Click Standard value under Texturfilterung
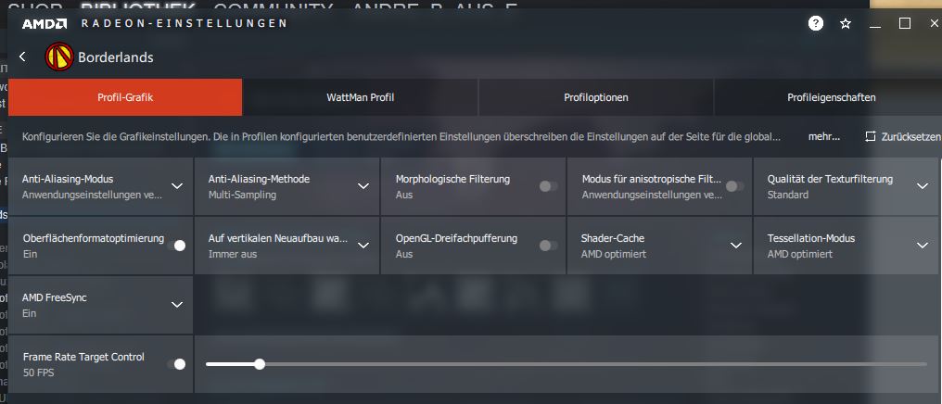The width and height of the screenshot is (942, 404). coord(787,195)
